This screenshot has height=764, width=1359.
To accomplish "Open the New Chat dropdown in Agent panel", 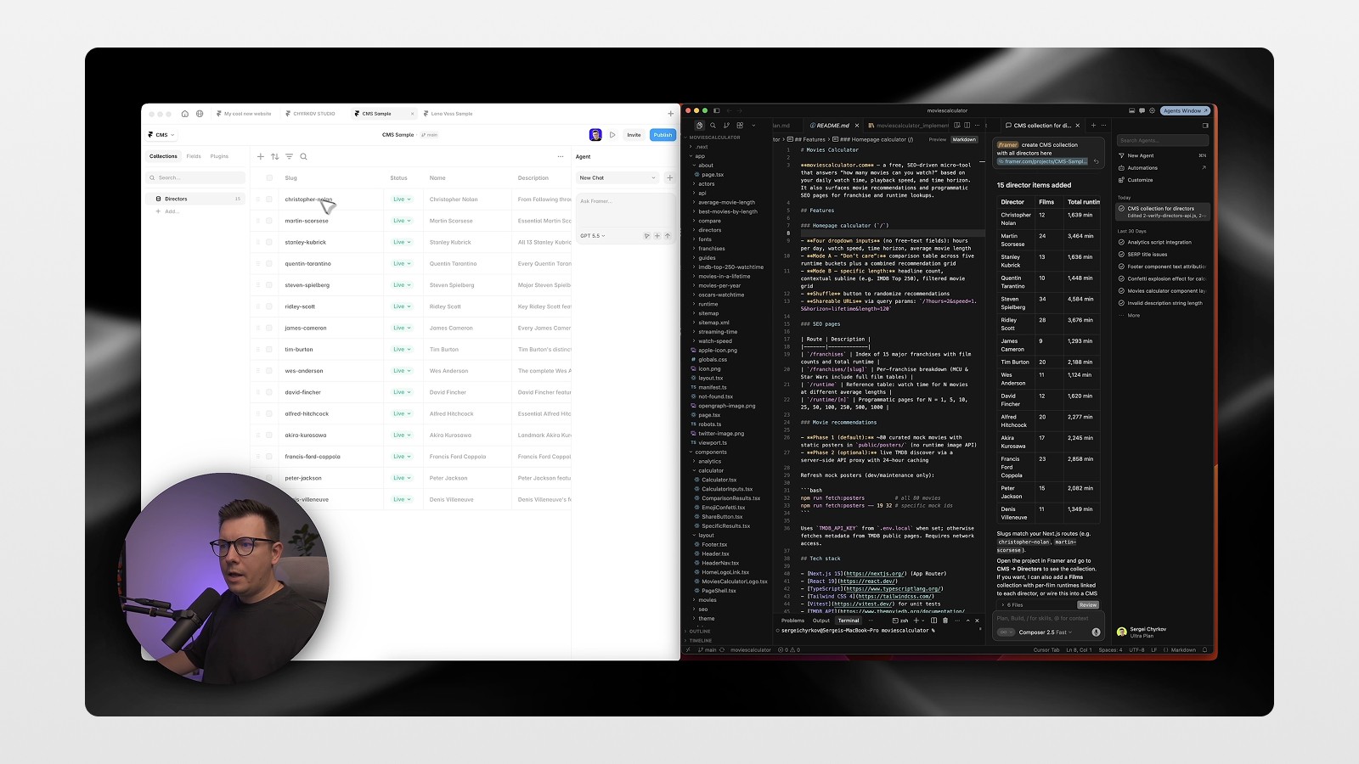I will (617, 177).
